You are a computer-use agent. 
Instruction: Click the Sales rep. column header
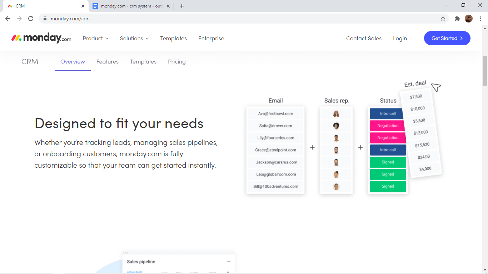pos(337,101)
